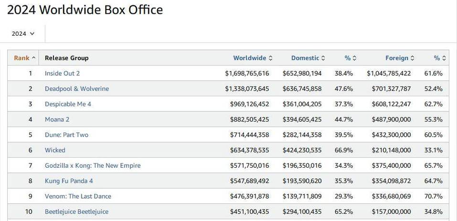The width and height of the screenshot is (457, 221).
Task: Open the 2024 year dropdown
Action: [x=23, y=34]
